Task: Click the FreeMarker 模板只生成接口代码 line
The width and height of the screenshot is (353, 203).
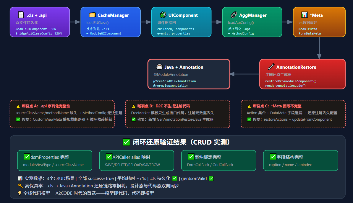Action: (x=172, y=113)
